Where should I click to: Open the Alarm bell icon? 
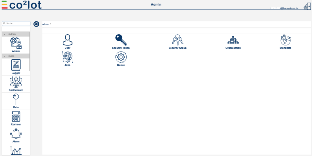(x=16, y=134)
